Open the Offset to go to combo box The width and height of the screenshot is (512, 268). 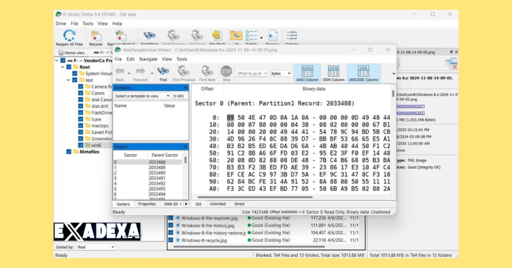coord(252,73)
